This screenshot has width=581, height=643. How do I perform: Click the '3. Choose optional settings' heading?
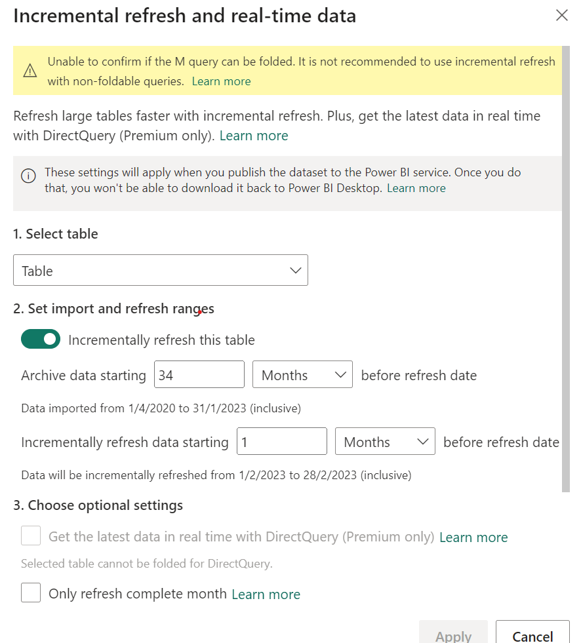tap(98, 505)
